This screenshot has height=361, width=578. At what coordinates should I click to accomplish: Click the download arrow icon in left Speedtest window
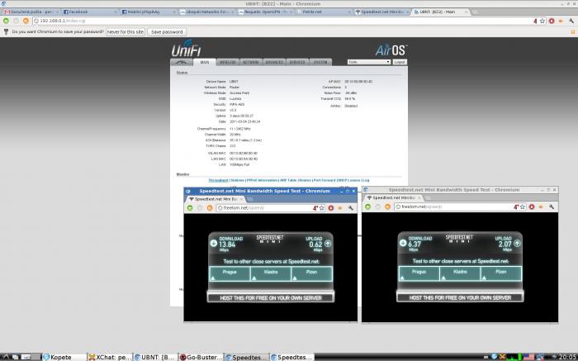[x=213, y=243]
